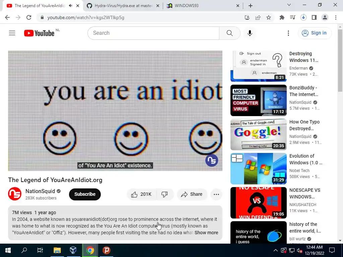This screenshot has width=343, height=257.
Task: Click the YouTube search field
Action: pyautogui.click(x=153, y=33)
